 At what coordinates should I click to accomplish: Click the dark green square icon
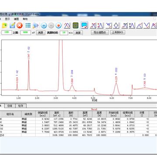[75, 25]
